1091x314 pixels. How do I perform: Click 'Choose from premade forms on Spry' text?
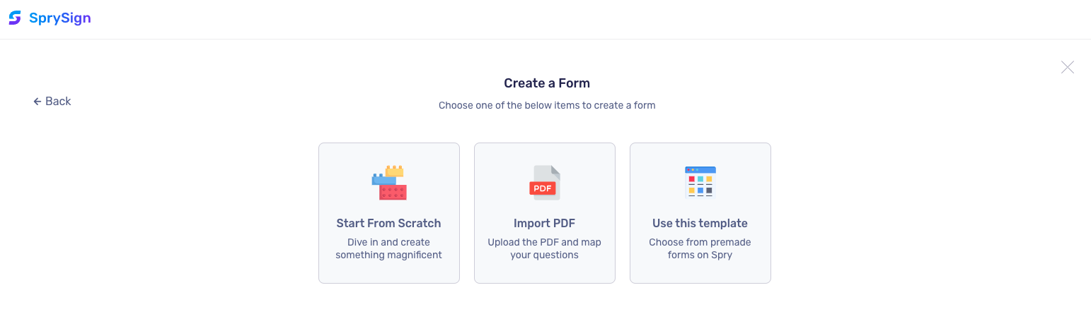point(700,248)
